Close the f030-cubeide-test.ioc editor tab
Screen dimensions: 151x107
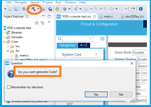pyautogui.click(x=94, y=17)
